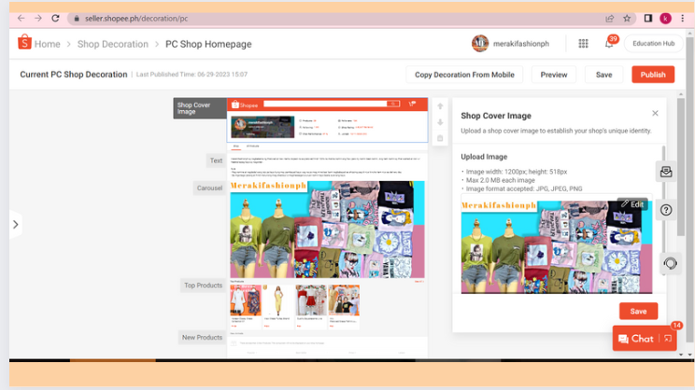Save decoration using top Save button

click(603, 75)
